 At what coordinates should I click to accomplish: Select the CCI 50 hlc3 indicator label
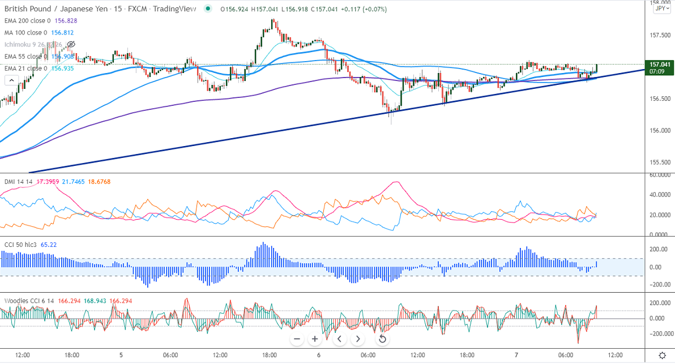(20, 245)
